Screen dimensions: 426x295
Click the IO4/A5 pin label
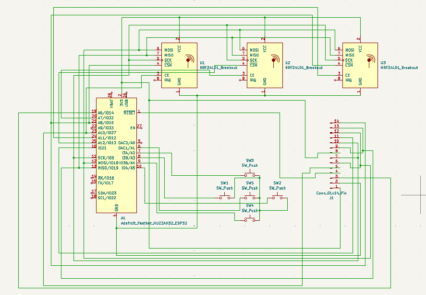tap(129, 168)
